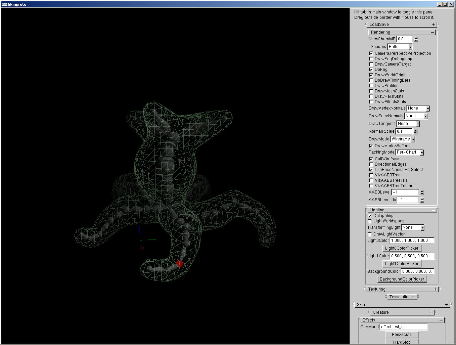Expand the Creature section plus icon
The height and width of the screenshot is (345, 456).
coord(431,312)
